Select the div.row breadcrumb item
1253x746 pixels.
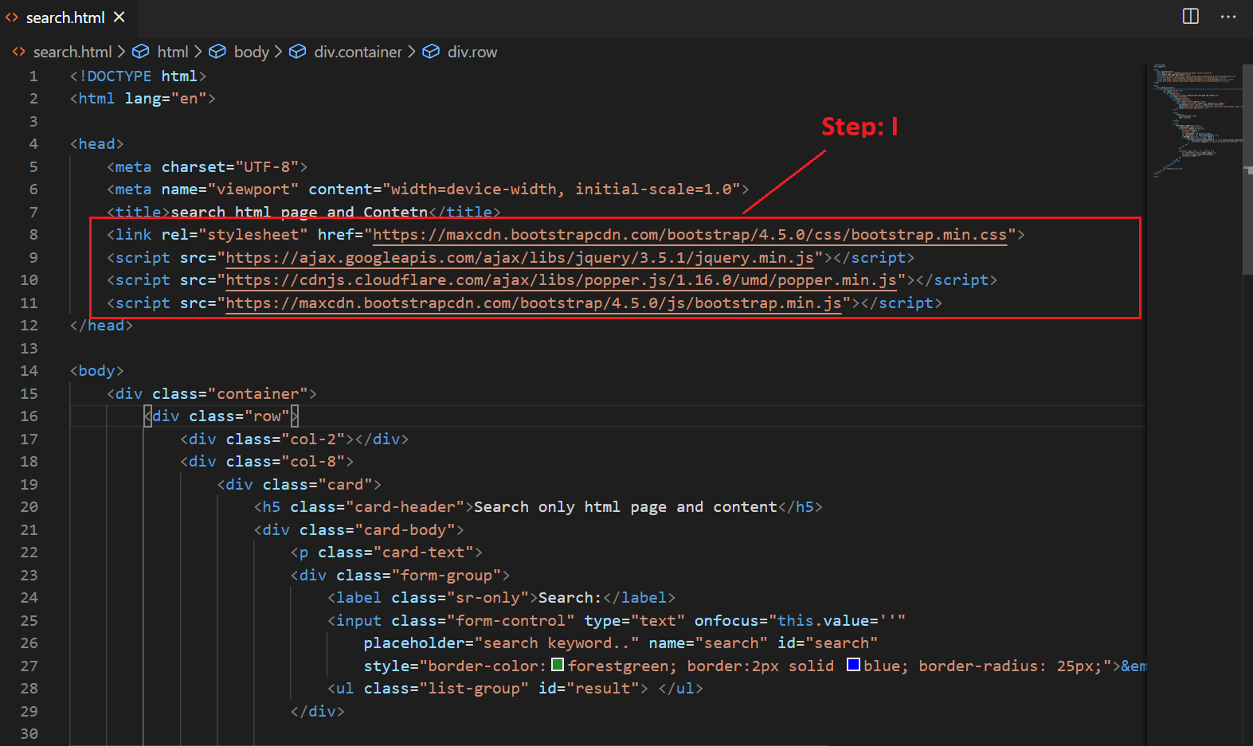(x=472, y=52)
